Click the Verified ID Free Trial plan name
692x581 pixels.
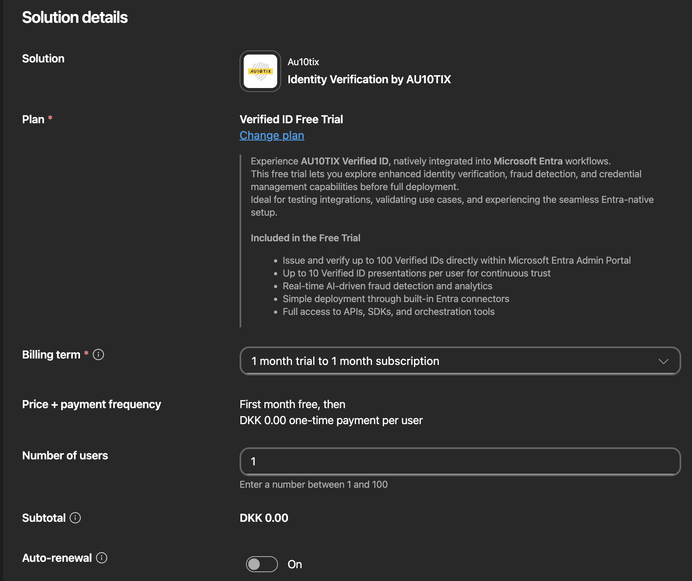(x=291, y=119)
